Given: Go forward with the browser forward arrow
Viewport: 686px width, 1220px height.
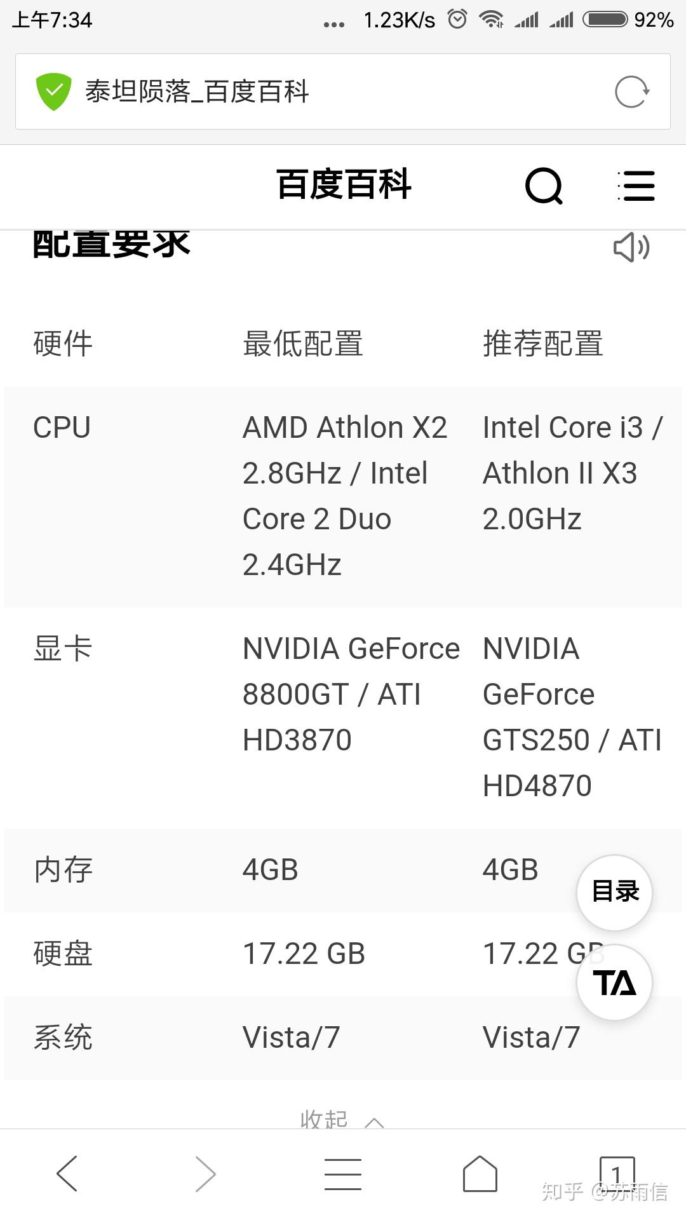Looking at the screenshot, I should pyautogui.click(x=205, y=1173).
